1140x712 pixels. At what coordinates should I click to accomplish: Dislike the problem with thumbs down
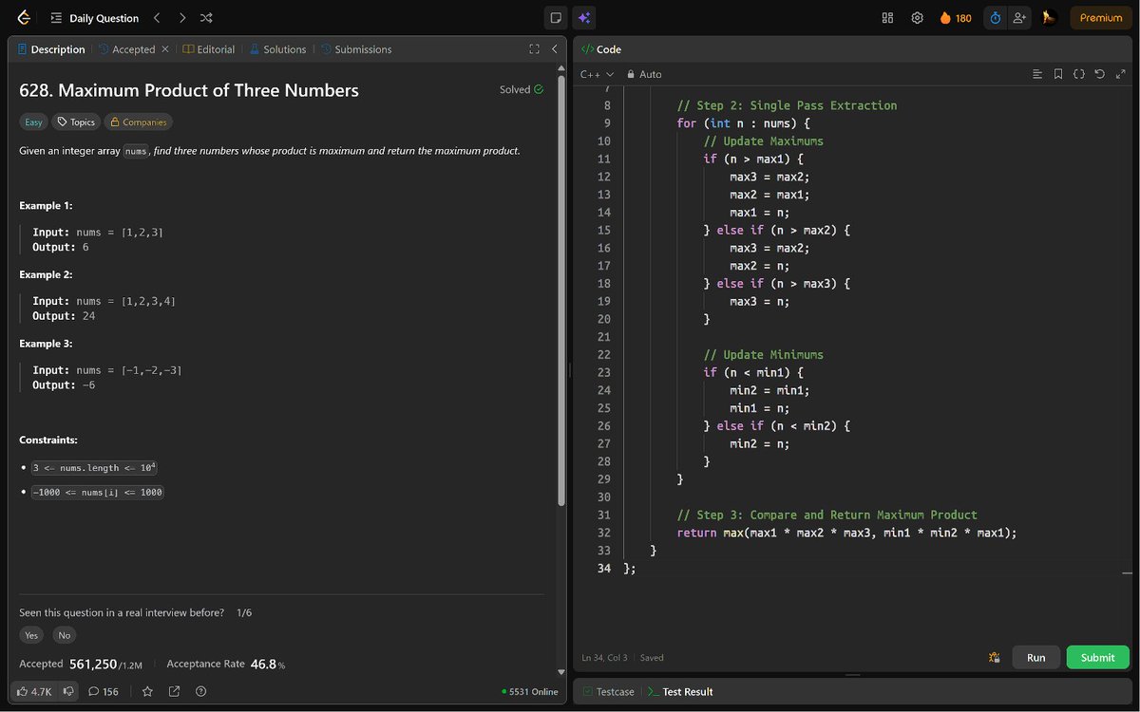click(68, 691)
